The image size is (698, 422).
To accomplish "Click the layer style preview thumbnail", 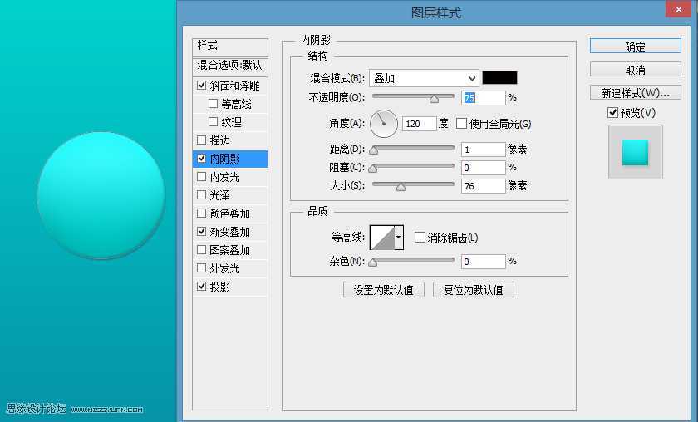I will click(635, 151).
